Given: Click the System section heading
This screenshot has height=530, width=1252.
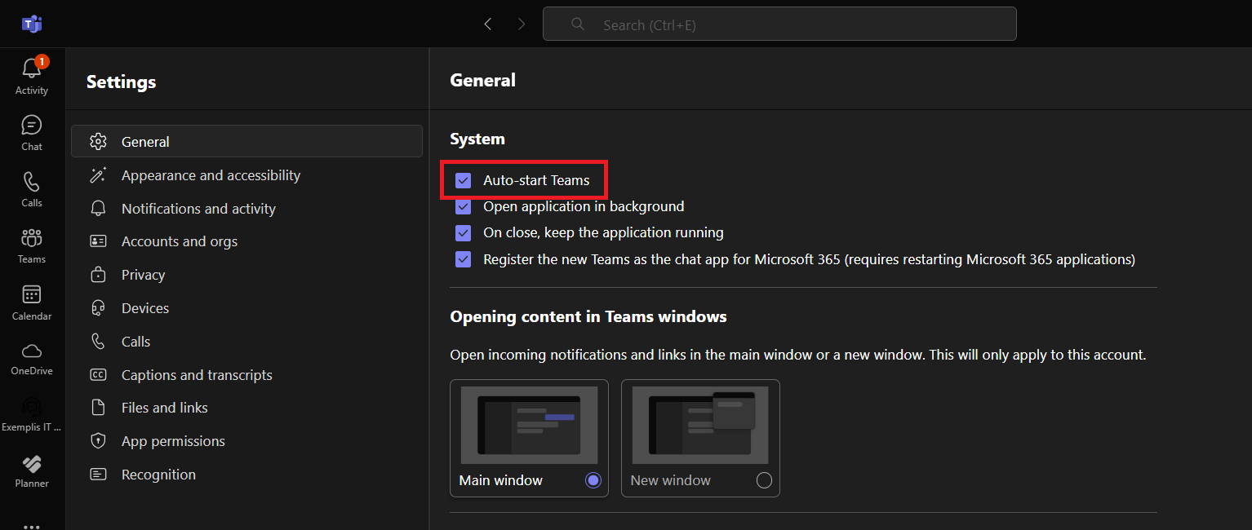Looking at the screenshot, I should 477,139.
